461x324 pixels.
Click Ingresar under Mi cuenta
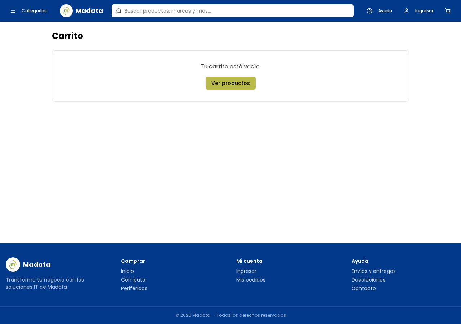(x=246, y=271)
